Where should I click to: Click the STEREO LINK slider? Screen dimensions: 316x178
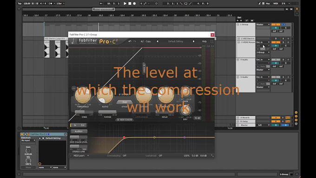click(x=79, y=146)
